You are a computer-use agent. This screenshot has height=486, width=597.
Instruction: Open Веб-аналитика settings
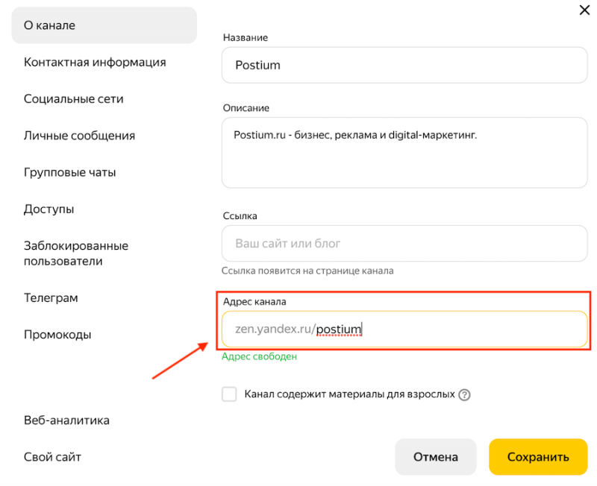pyautogui.click(x=66, y=420)
